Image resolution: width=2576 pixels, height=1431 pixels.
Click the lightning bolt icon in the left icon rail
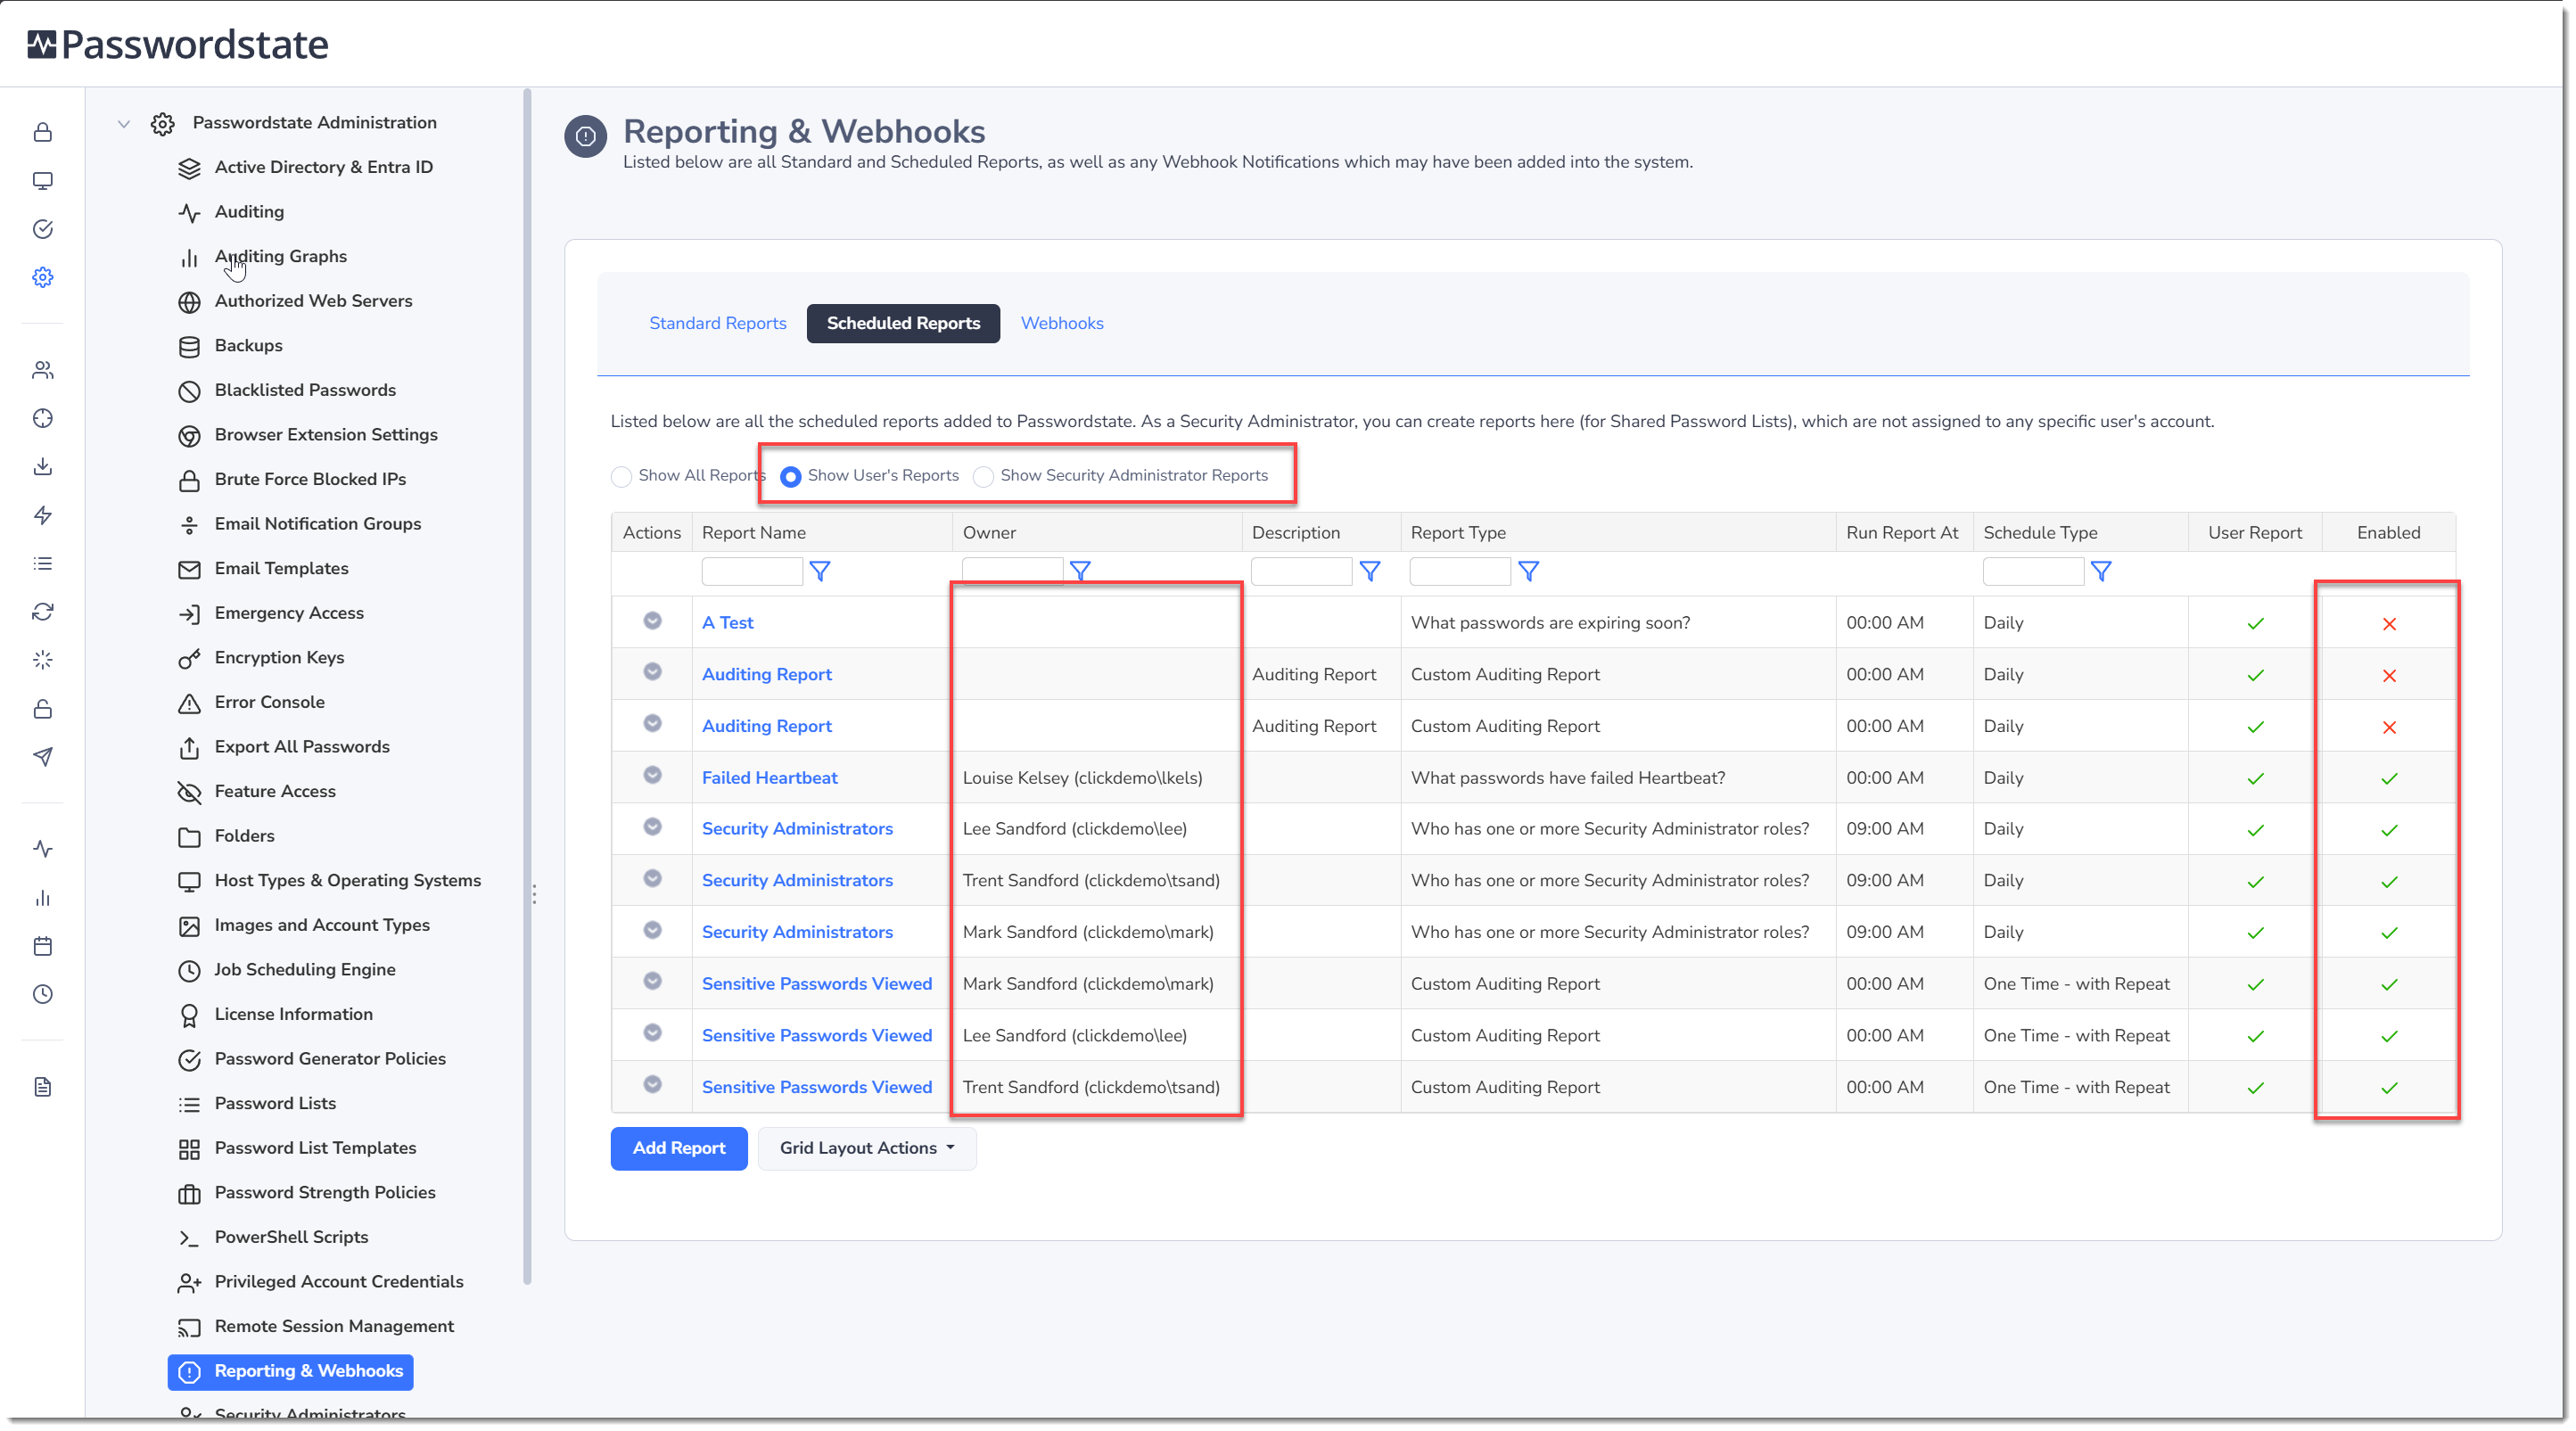pos(42,515)
